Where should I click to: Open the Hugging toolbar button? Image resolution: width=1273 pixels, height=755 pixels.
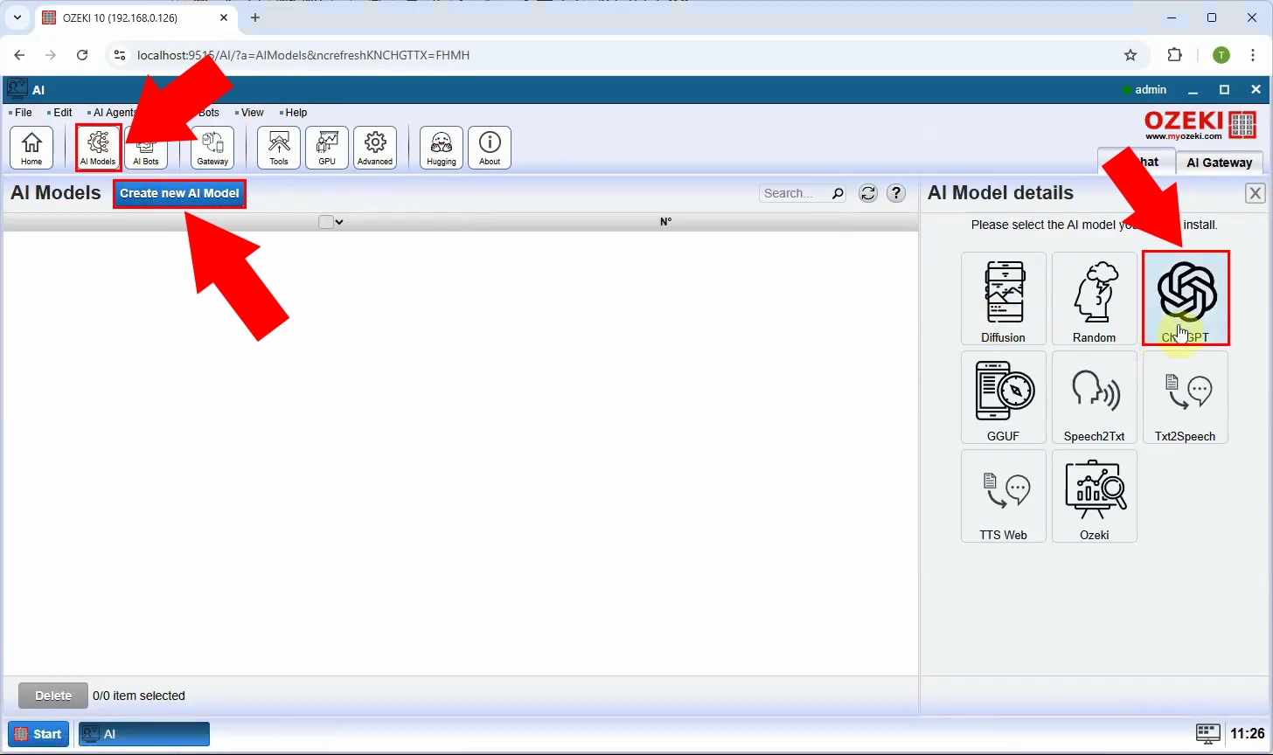click(x=442, y=148)
